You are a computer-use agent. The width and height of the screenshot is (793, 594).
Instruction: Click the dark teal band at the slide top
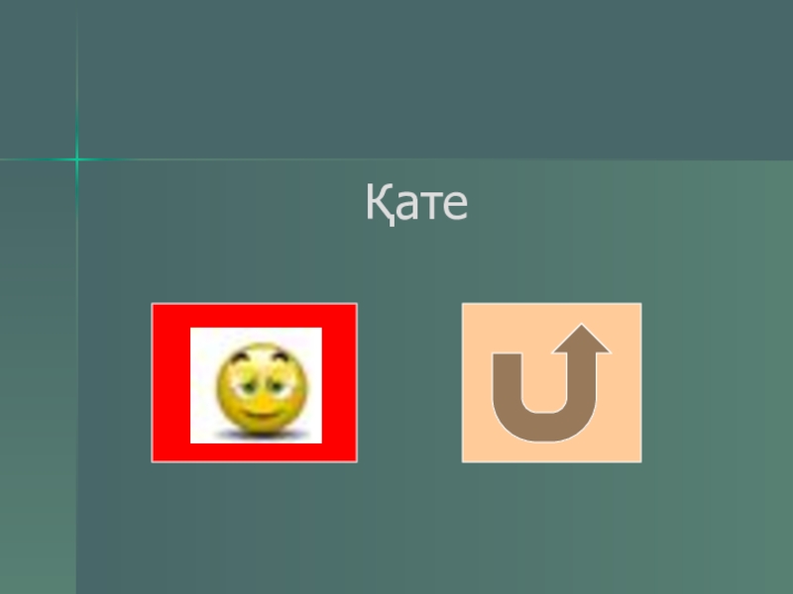(435, 78)
